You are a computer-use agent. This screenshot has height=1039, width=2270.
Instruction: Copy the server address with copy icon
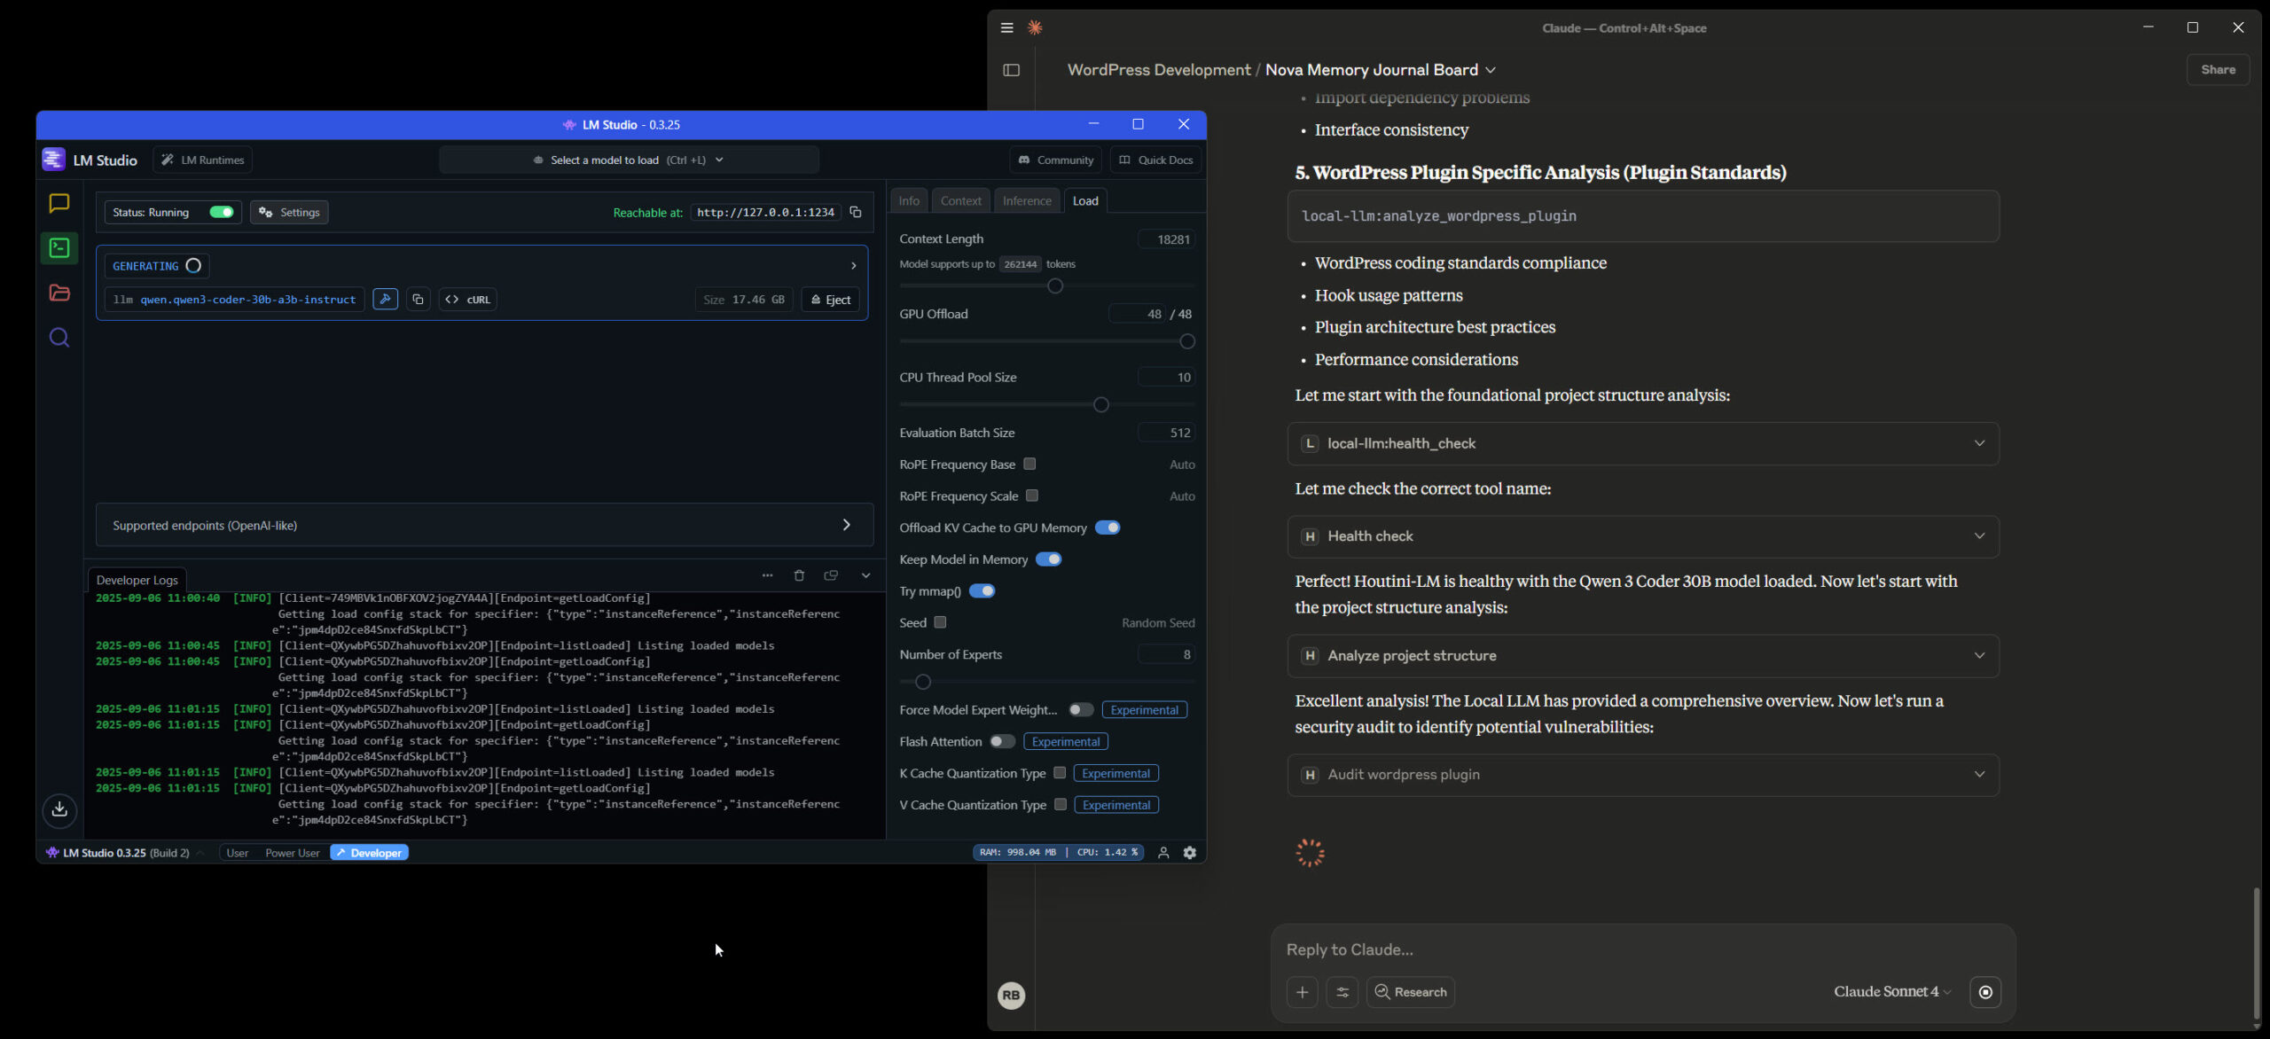tap(856, 212)
